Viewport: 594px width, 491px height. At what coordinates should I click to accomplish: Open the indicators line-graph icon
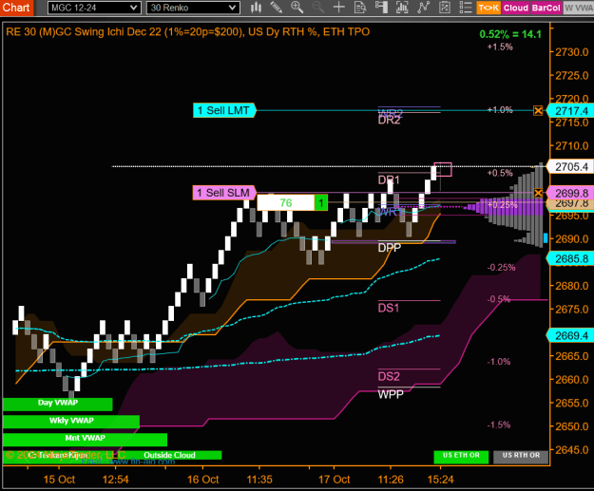click(x=423, y=8)
